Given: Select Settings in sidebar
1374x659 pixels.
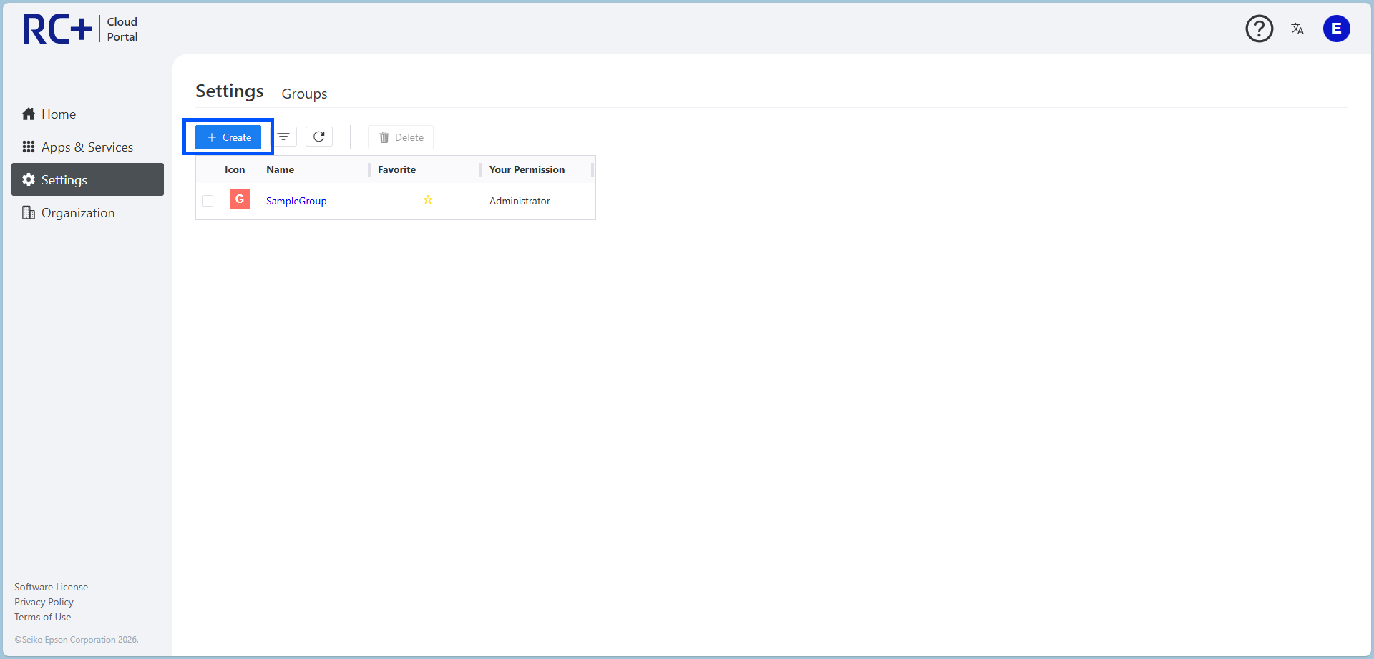Looking at the screenshot, I should pos(87,179).
